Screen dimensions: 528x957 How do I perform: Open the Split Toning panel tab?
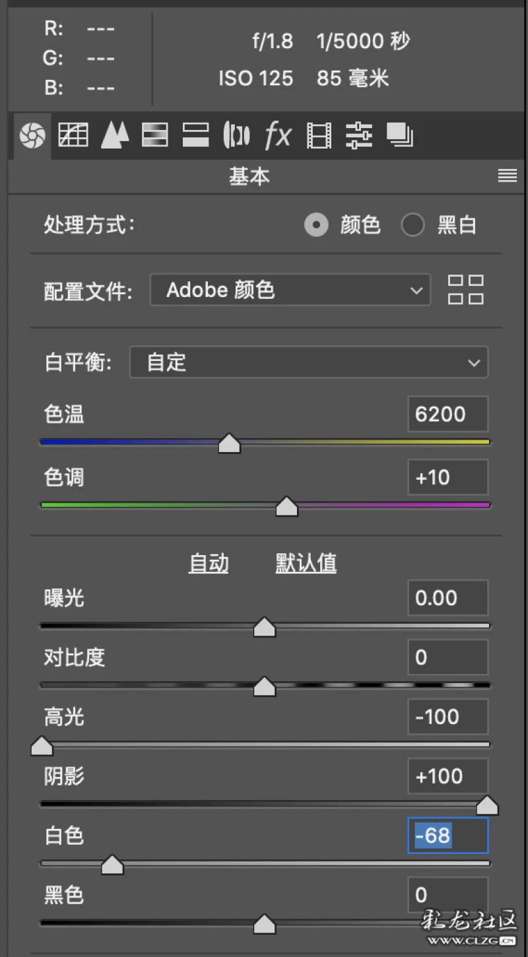pos(195,135)
